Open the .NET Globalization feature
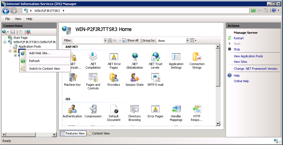This screenshot has height=145, width=283. click(x=135, y=61)
